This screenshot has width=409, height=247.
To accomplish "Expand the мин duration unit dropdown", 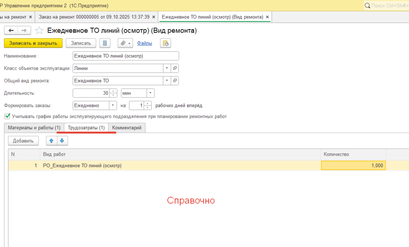I will pos(150,93).
